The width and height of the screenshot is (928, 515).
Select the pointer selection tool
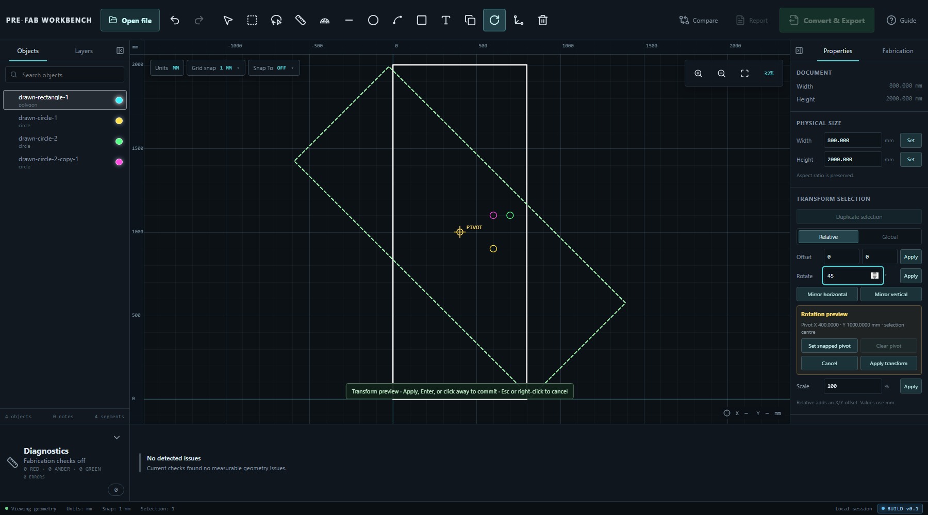tap(228, 20)
